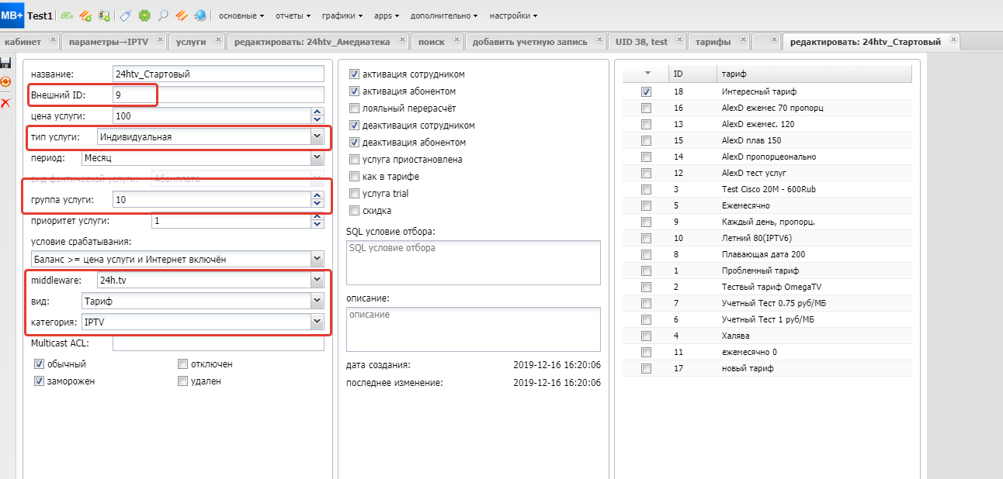Screen dimensions: 1003x479
Task: Enable the 'лояльный перерасчёт' checkbox
Action: point(355,109)
